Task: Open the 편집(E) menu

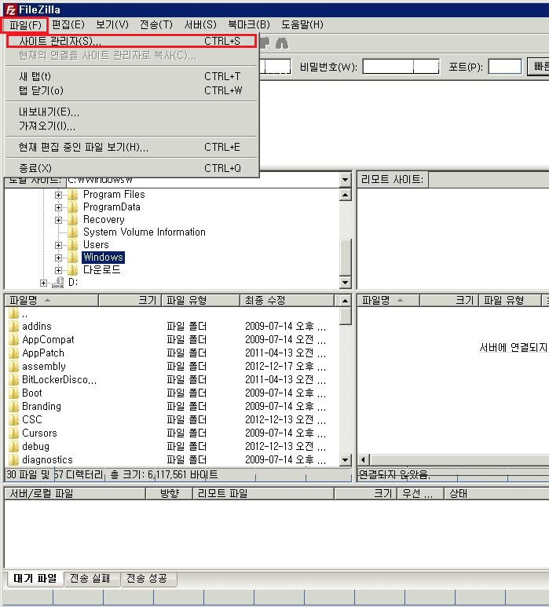Action: pos(68,24)
